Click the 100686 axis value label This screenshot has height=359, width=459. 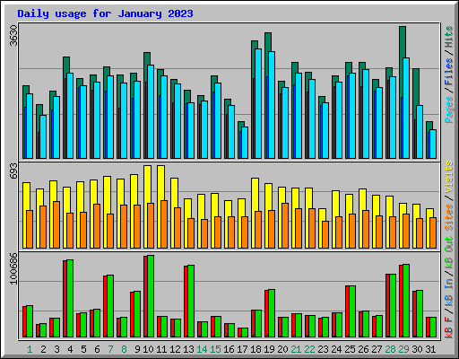(13, 268)
